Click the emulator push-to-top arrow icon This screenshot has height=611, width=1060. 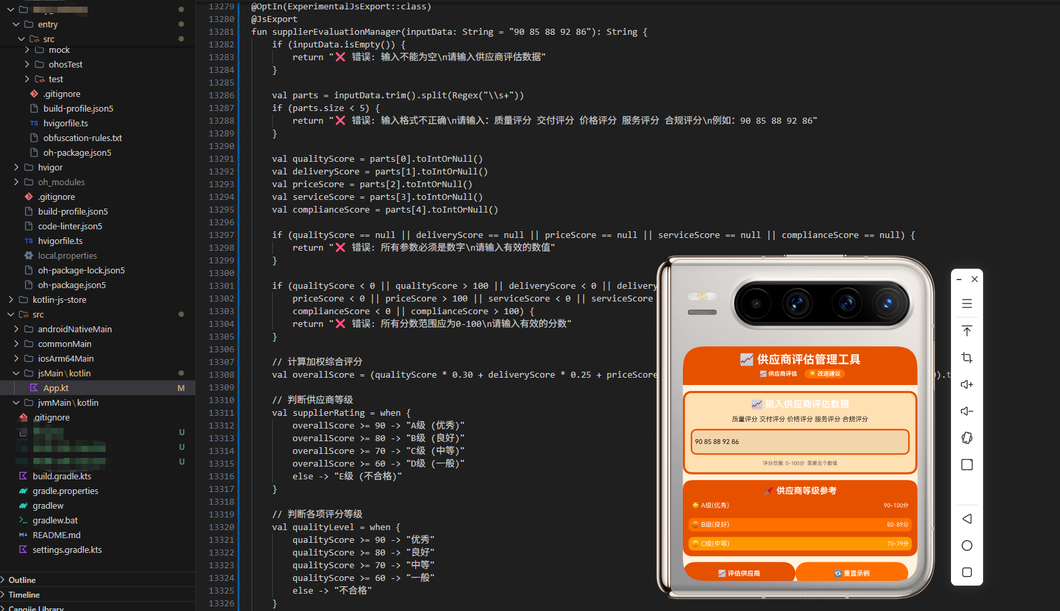pos(966,331)
